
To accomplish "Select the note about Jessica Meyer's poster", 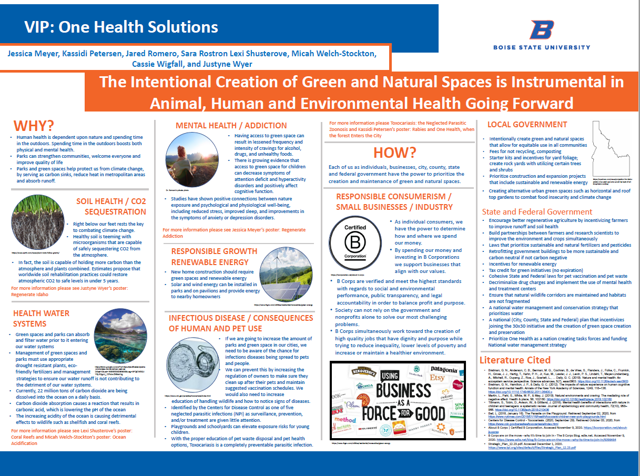I will [x=233, y=233].
